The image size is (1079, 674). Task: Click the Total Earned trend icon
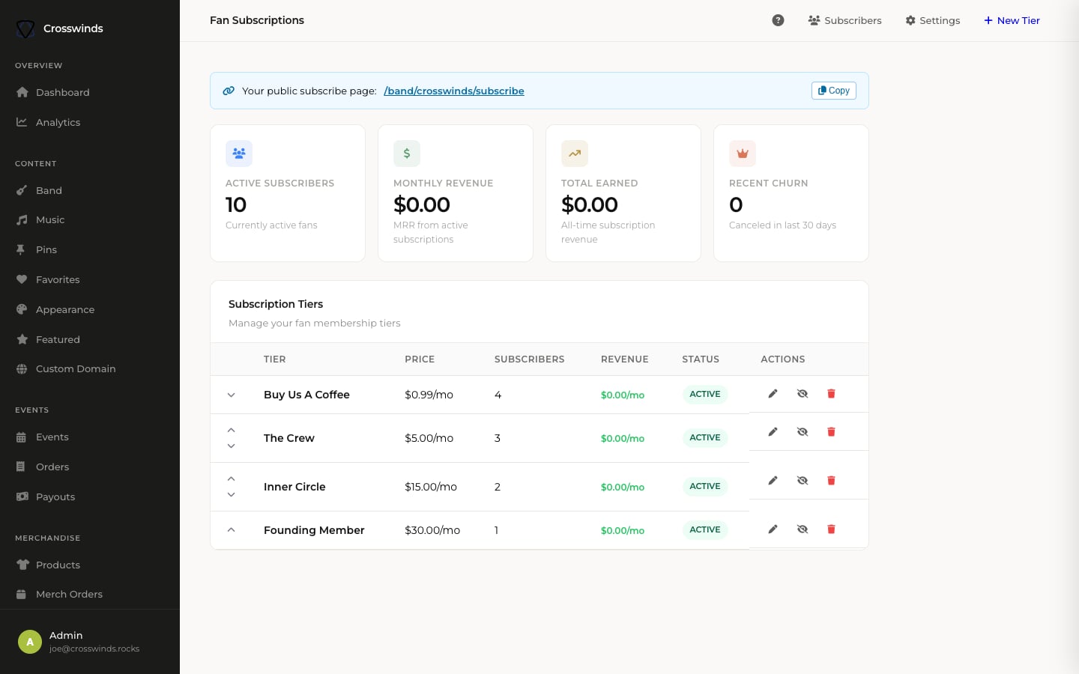[x=575, y=154]
